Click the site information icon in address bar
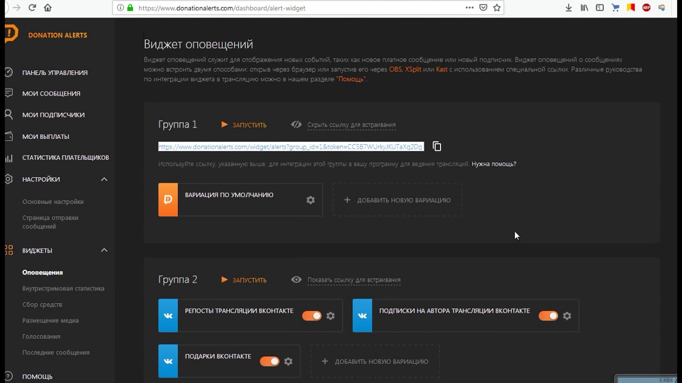 (120, 8)
